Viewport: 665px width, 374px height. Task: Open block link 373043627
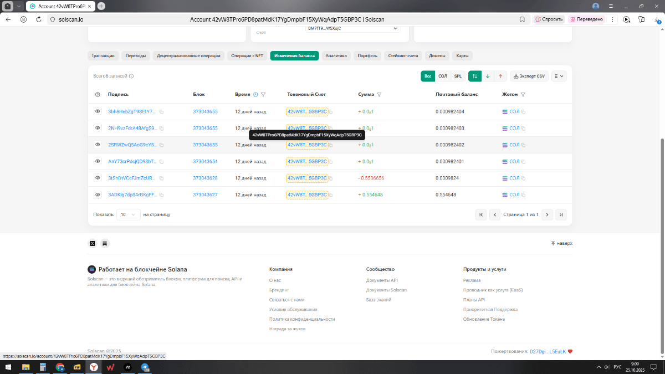click(205, 194)
